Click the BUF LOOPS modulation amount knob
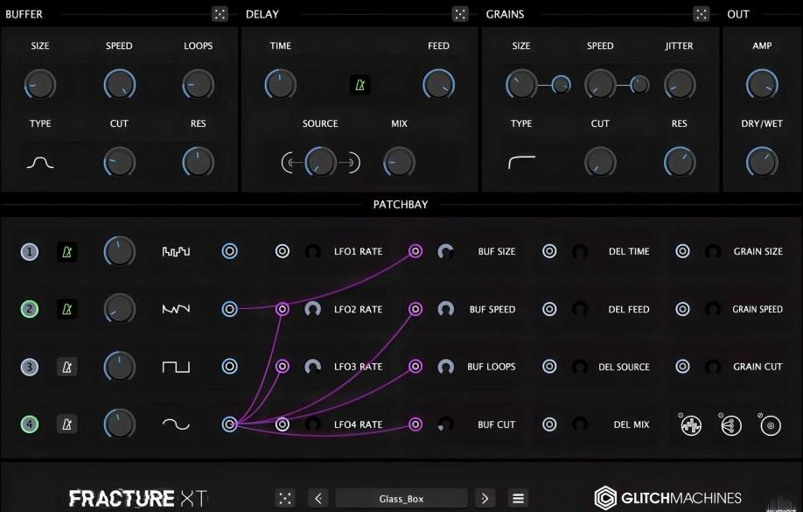 445,367
